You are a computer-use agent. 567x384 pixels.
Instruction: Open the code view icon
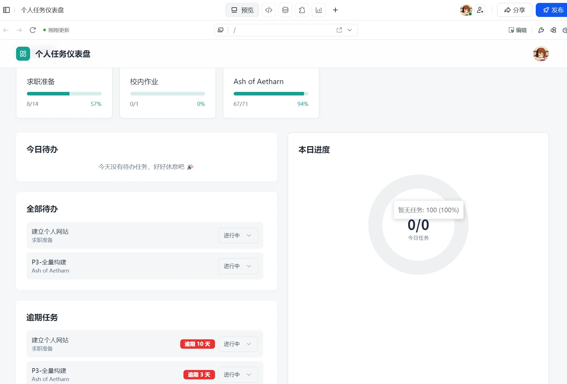[269, 10]
